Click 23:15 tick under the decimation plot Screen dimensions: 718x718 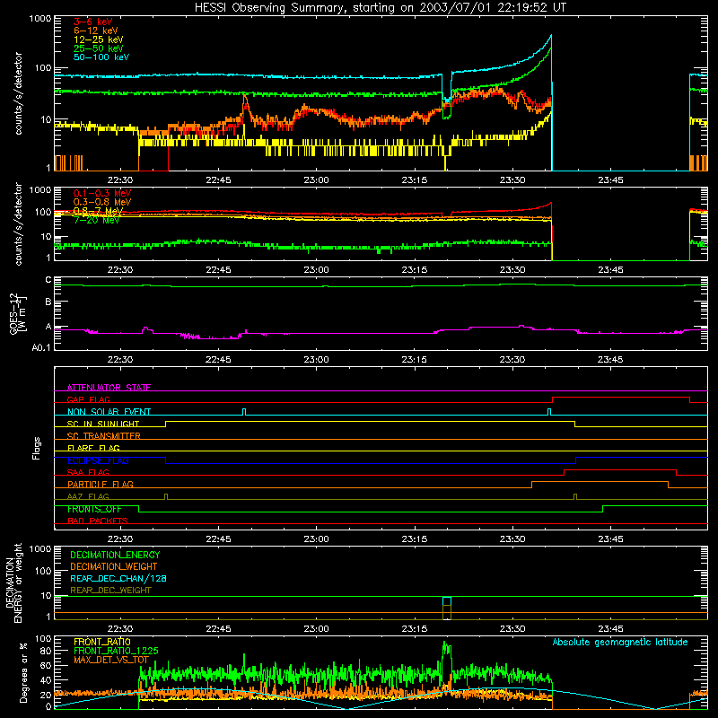click(x=415, y=629)
